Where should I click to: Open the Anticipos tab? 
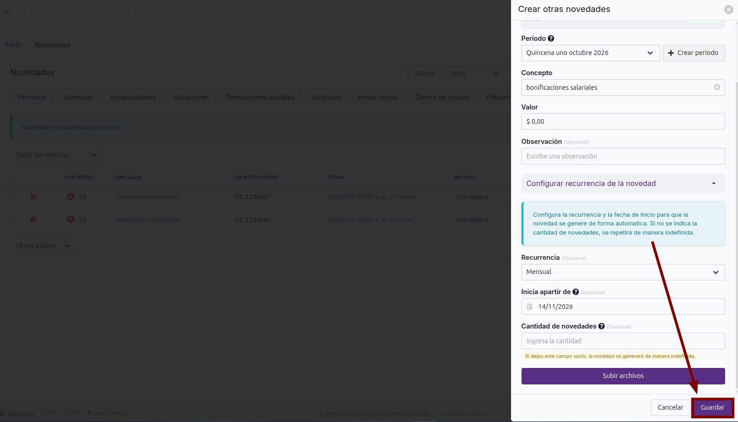click(x=327, y=97)
